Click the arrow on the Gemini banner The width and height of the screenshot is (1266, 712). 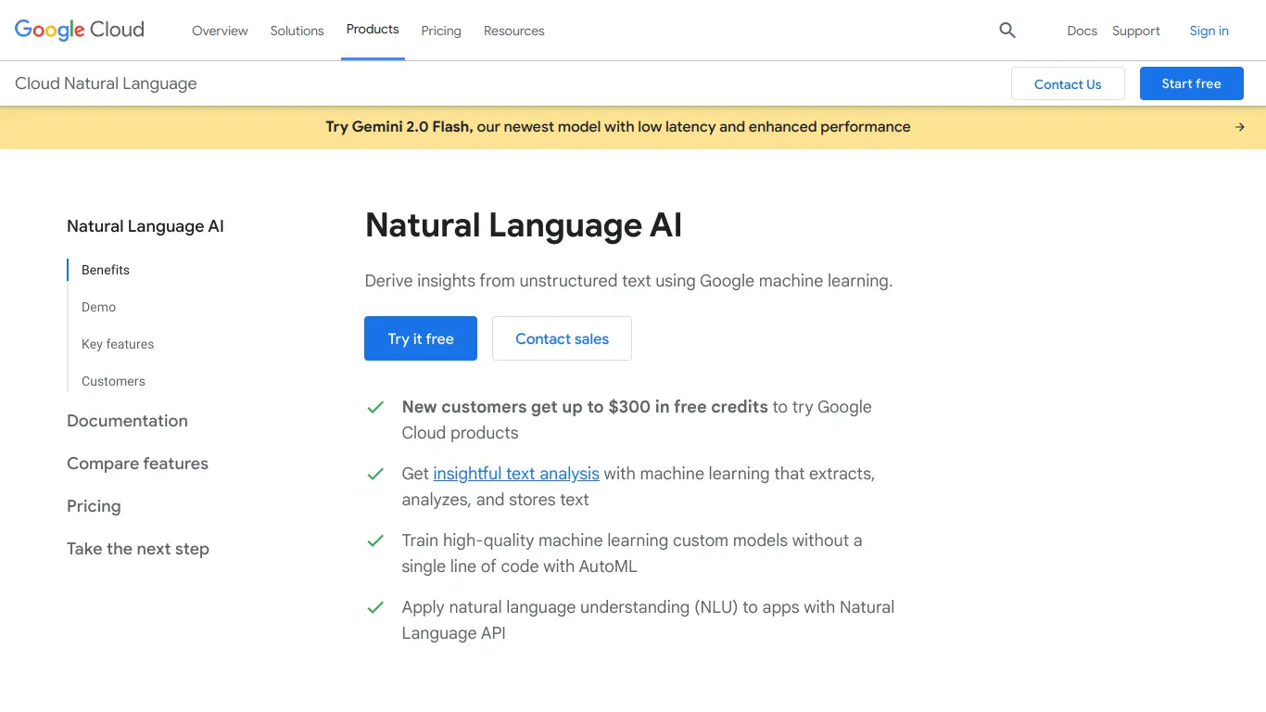coord(1240,127)
